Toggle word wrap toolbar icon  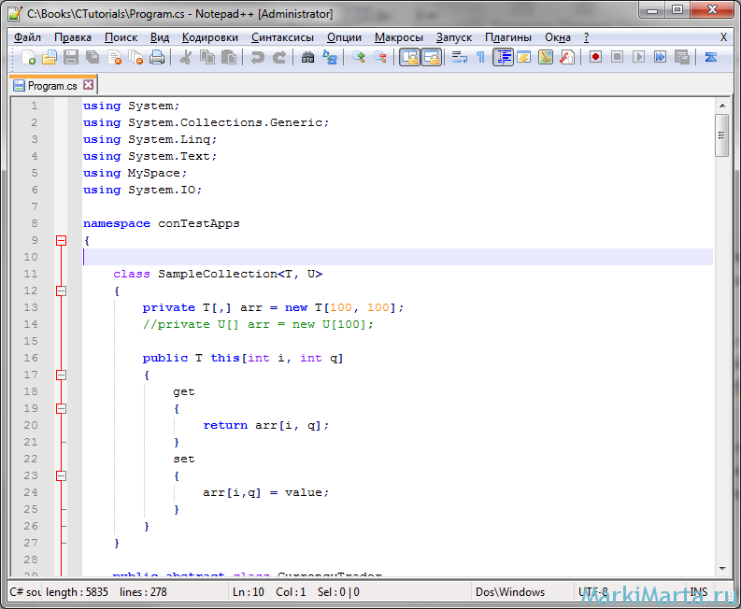[x=459, y=58]
